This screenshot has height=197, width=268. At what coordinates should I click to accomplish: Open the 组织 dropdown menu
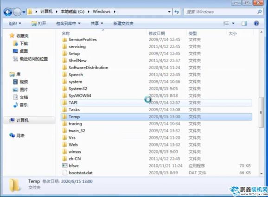(x=15, y=23)
